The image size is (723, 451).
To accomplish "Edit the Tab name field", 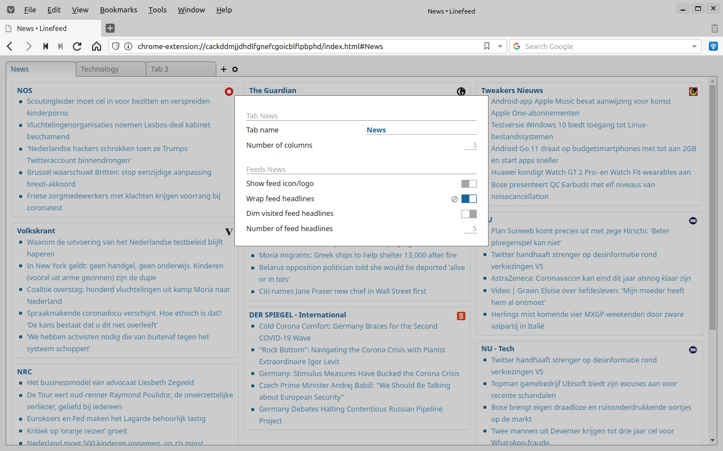I will click(421, 130).
